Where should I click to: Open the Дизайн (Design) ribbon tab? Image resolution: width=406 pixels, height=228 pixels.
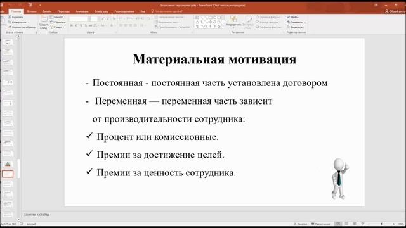[46, 11]
